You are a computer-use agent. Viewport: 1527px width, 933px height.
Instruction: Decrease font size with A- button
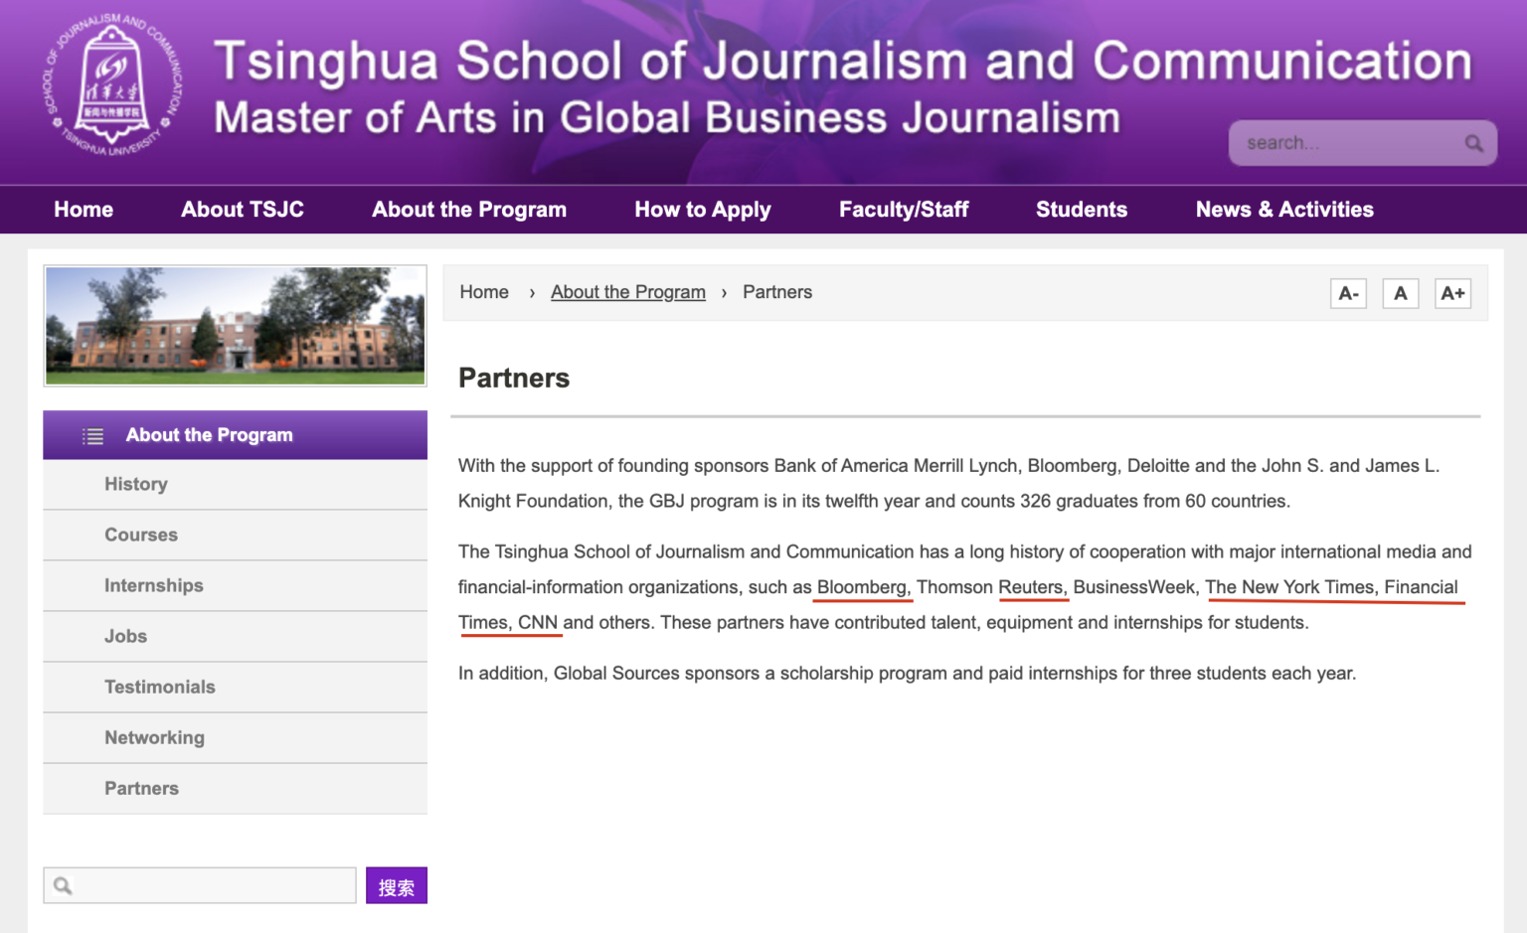point(1348,293)
